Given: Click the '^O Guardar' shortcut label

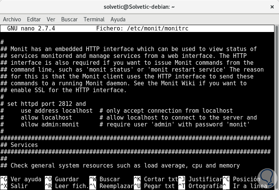Looking at the screenshot, I should tap(62, 179).
